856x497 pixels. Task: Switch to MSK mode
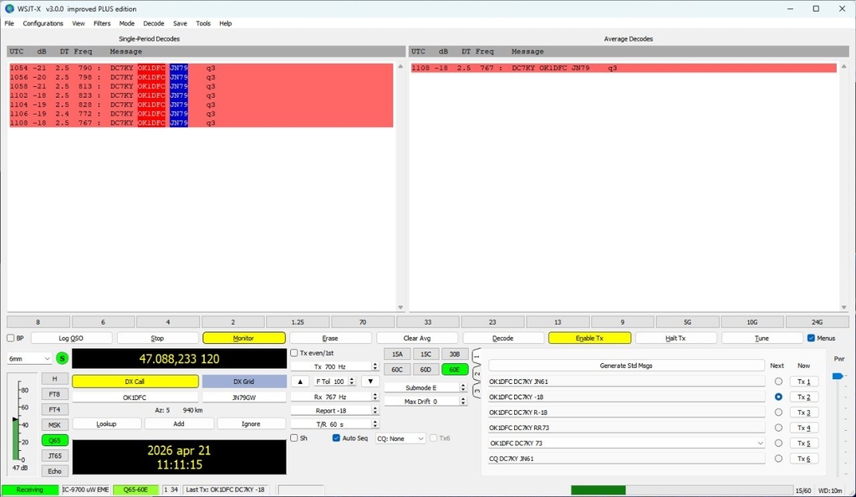(x=54, y=424)
